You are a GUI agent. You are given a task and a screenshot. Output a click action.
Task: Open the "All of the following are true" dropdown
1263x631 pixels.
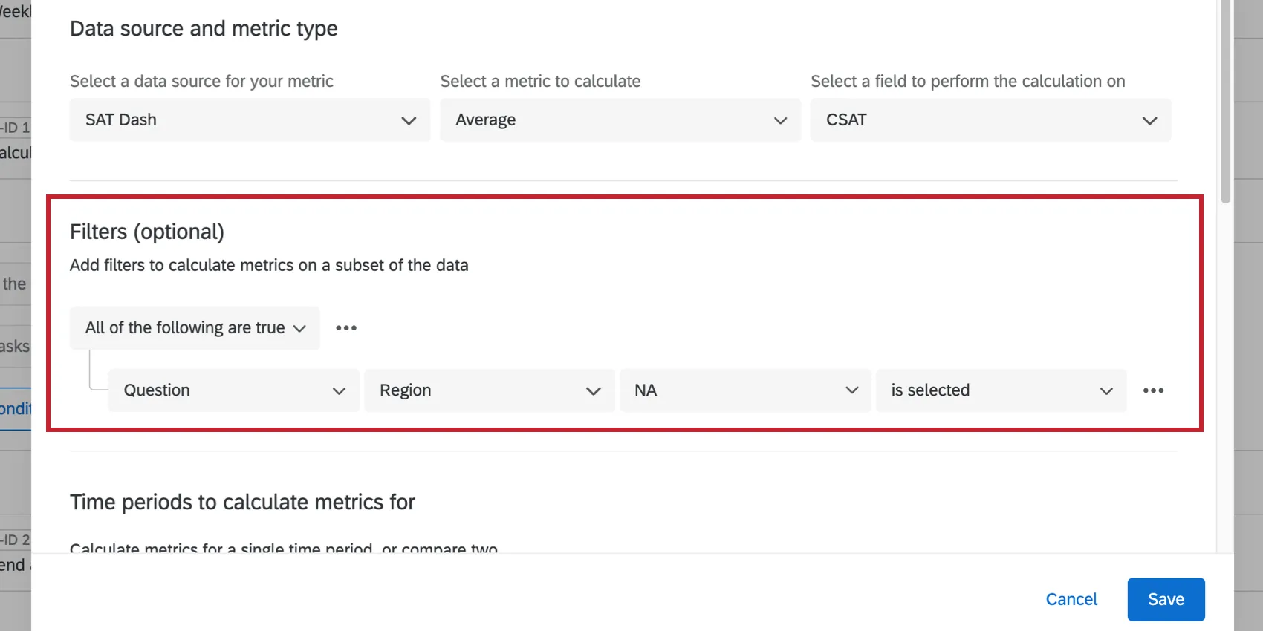195,328
